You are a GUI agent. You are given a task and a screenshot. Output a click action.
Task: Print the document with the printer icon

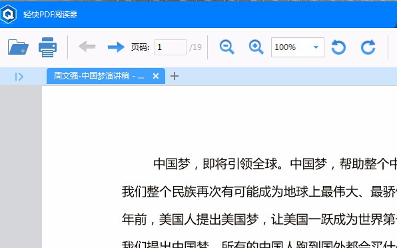coord(47,47)
